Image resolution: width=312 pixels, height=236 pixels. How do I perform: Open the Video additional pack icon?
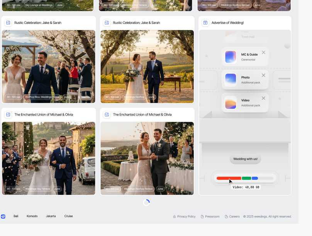click(230, 102)
